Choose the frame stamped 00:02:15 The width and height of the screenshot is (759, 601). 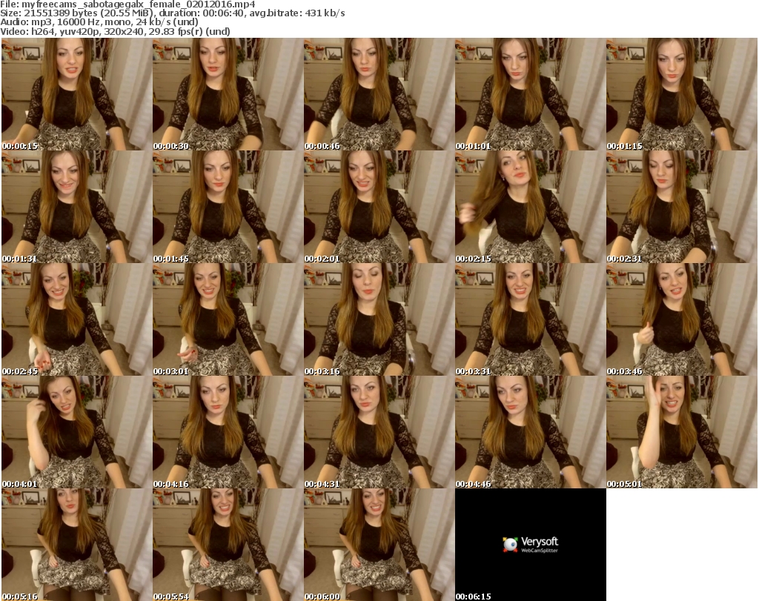coord(531,207)
